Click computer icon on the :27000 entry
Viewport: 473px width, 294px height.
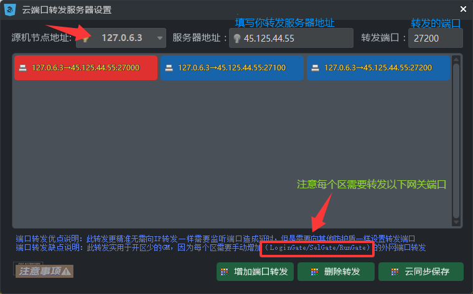22,68
